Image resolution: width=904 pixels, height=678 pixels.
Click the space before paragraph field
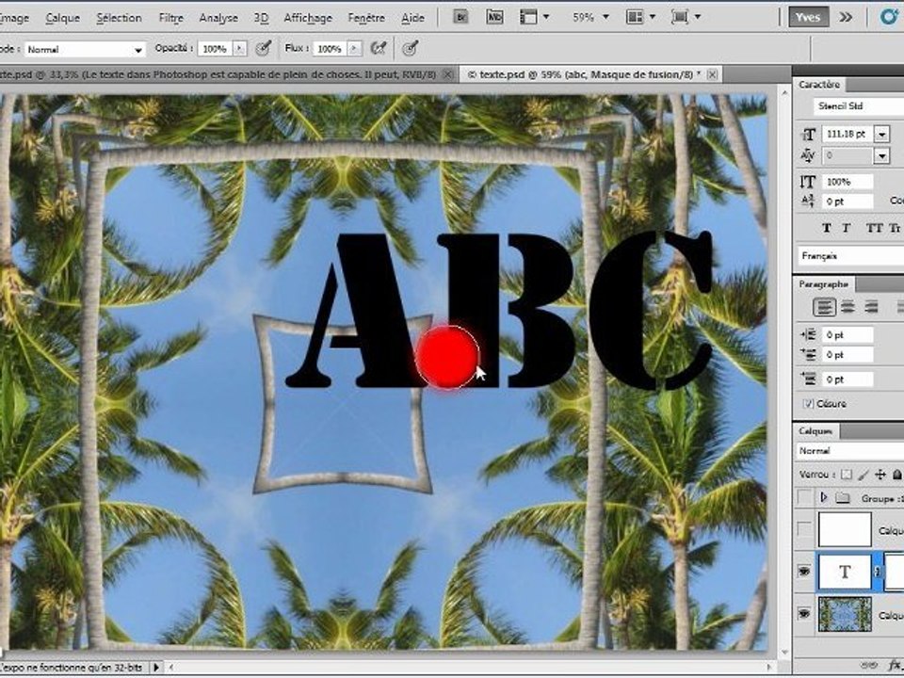point(847,379)
